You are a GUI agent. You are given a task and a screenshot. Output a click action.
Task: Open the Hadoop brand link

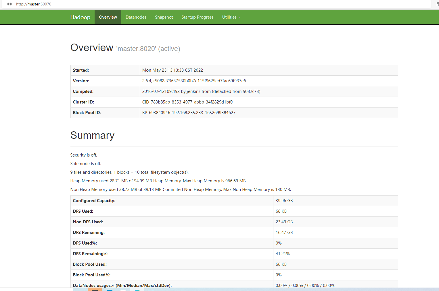tap(80, 17)
